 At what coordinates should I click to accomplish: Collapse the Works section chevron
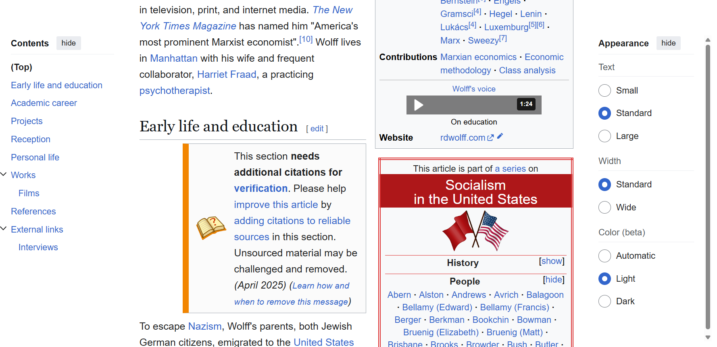coord(4,175)
